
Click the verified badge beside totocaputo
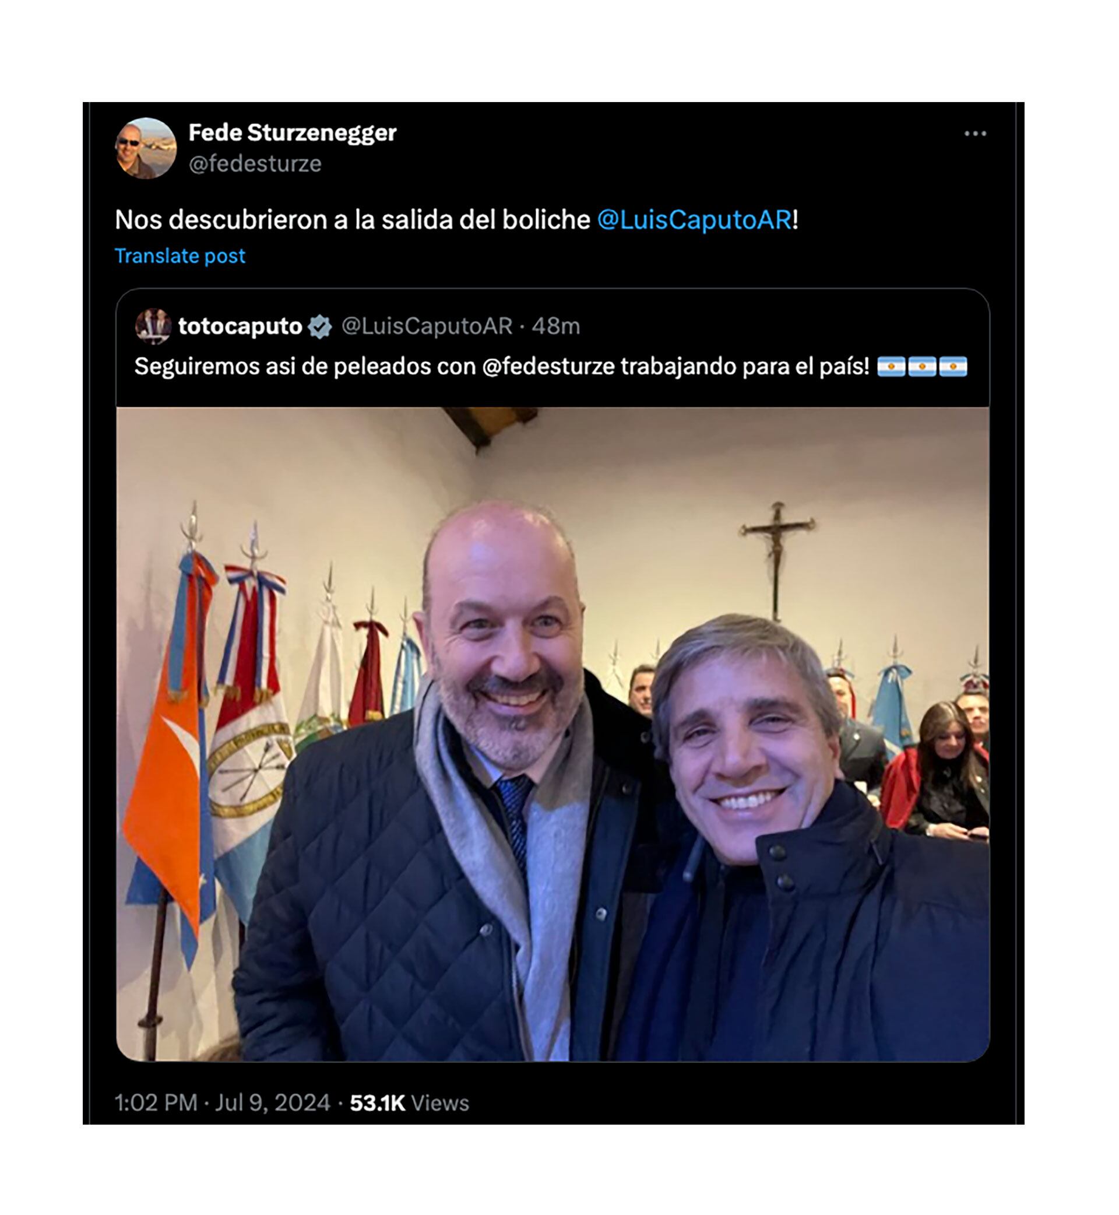click(x=319, y=326)
